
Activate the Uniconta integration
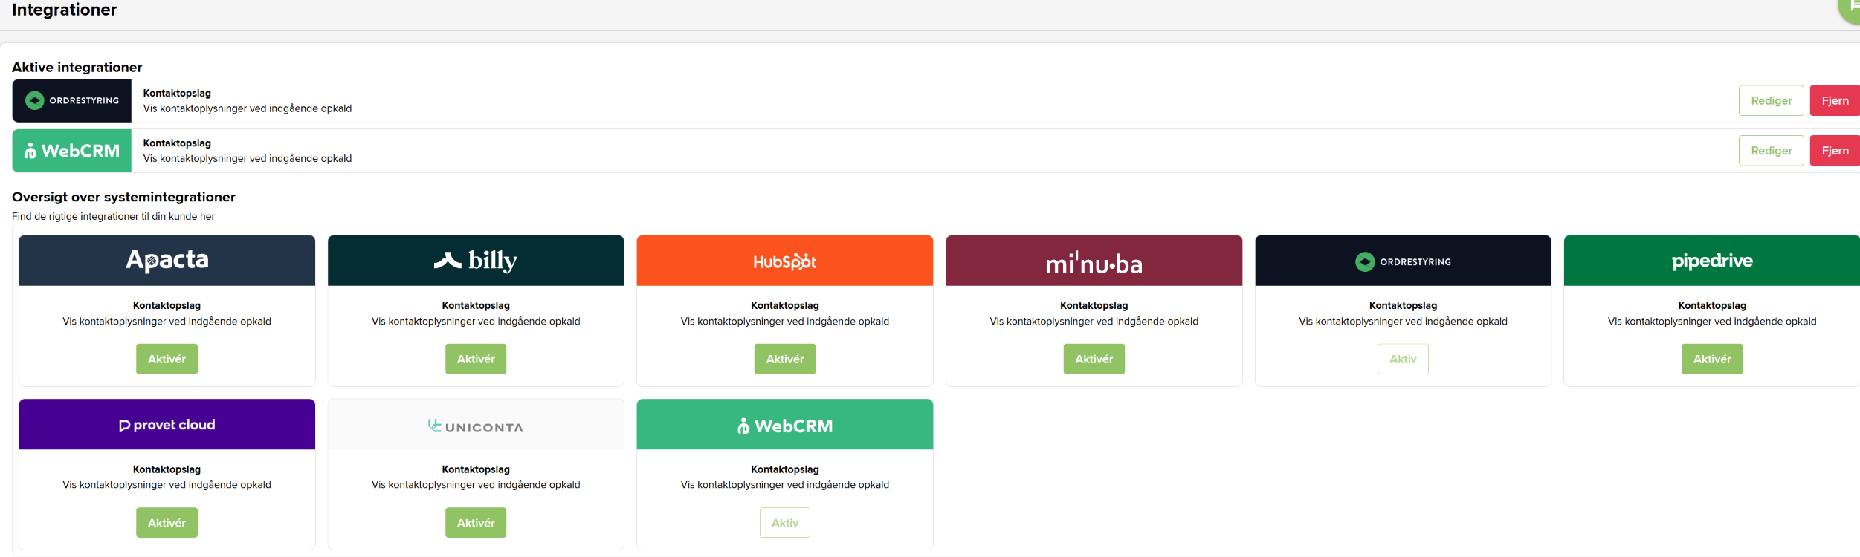tap(476, 523)
